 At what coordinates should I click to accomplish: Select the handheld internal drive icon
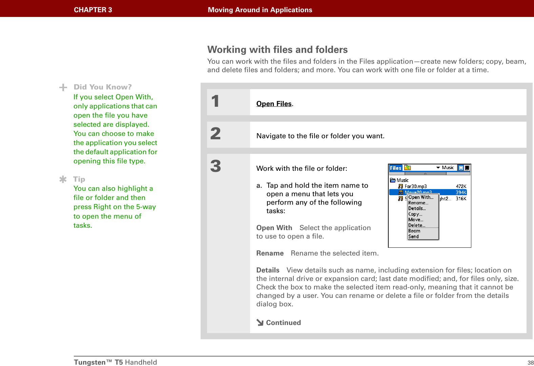point(461,168)
